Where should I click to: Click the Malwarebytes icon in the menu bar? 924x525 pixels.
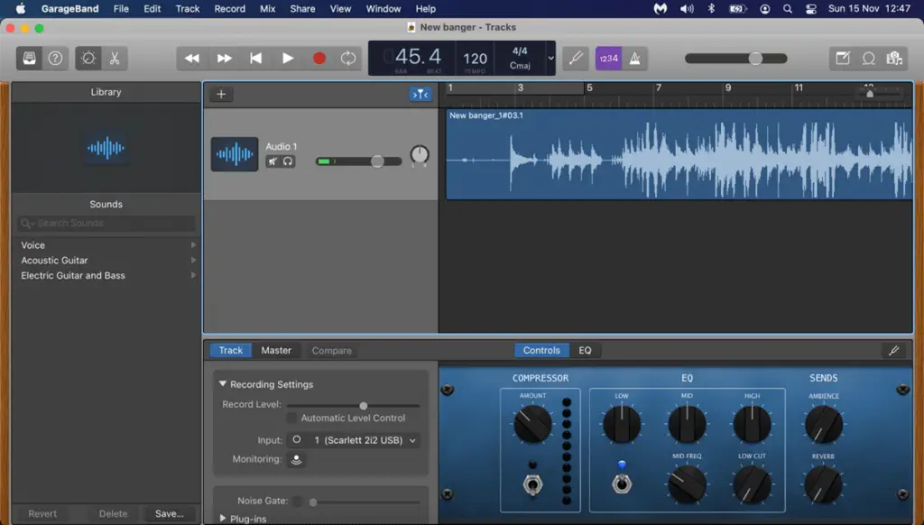pos(660,9)
